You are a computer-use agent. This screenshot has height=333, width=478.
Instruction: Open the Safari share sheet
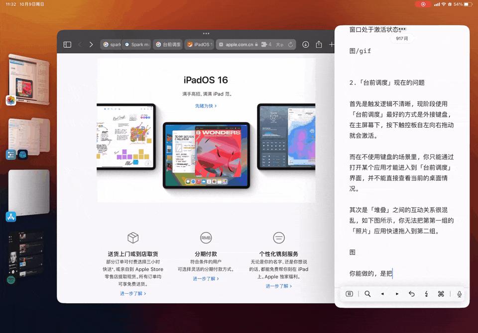(x=319, y=44)
